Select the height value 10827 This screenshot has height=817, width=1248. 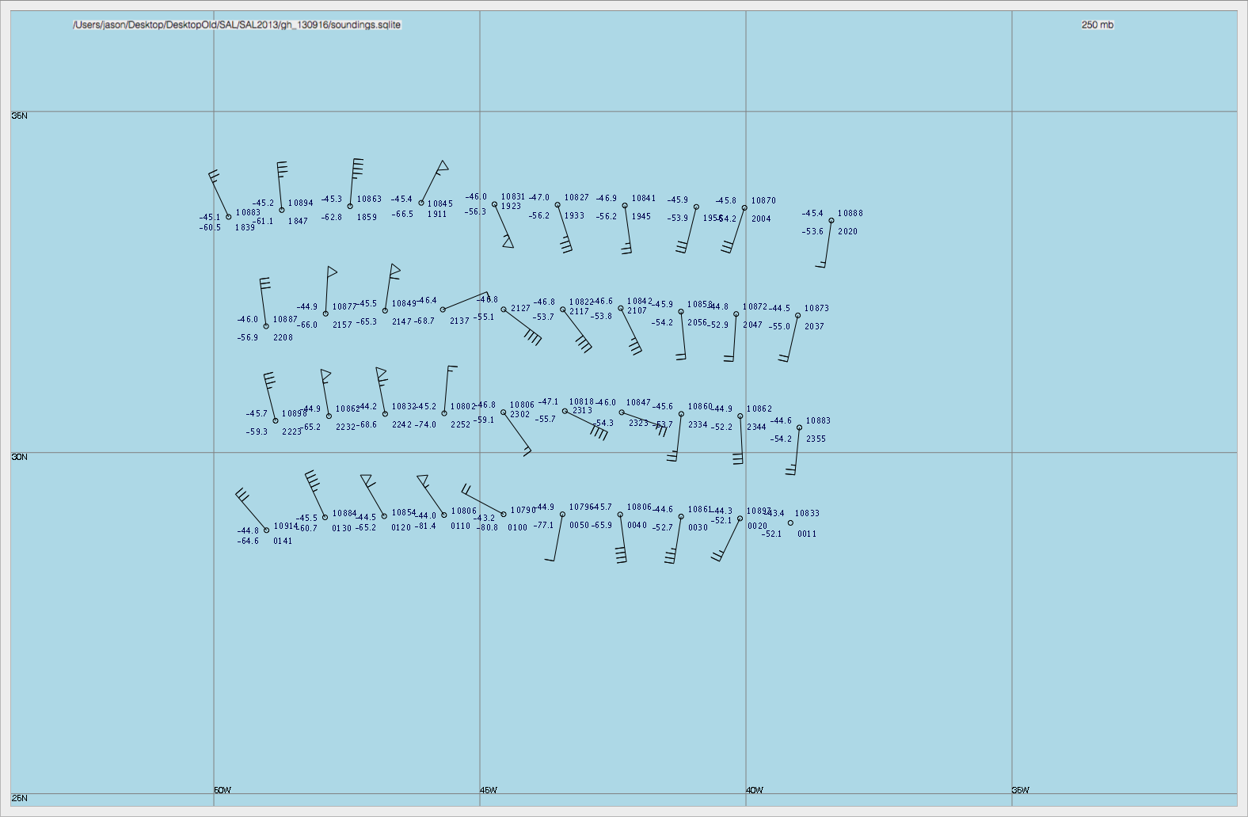(576, 198)
